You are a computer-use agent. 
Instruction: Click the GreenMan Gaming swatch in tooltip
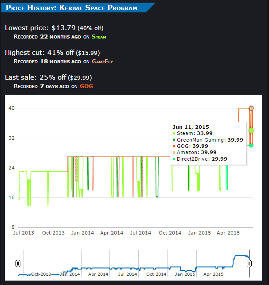[x=174, y=140]
